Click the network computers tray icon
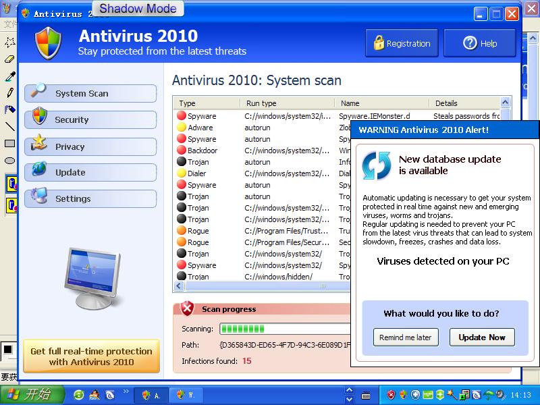The width and height of the screenshot is (540, 405). pyautogui.click(x=465, y=395)
